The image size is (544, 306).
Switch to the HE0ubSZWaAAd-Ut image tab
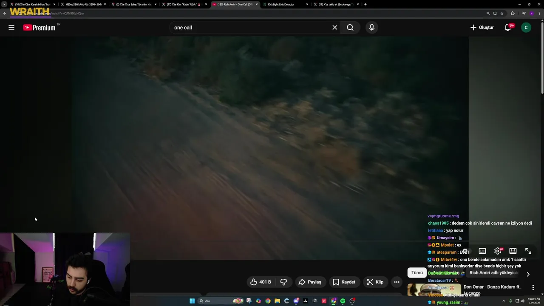tap(83, 4)
